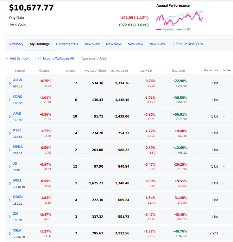
Task: Click Create New View
Action: [190, 44]
